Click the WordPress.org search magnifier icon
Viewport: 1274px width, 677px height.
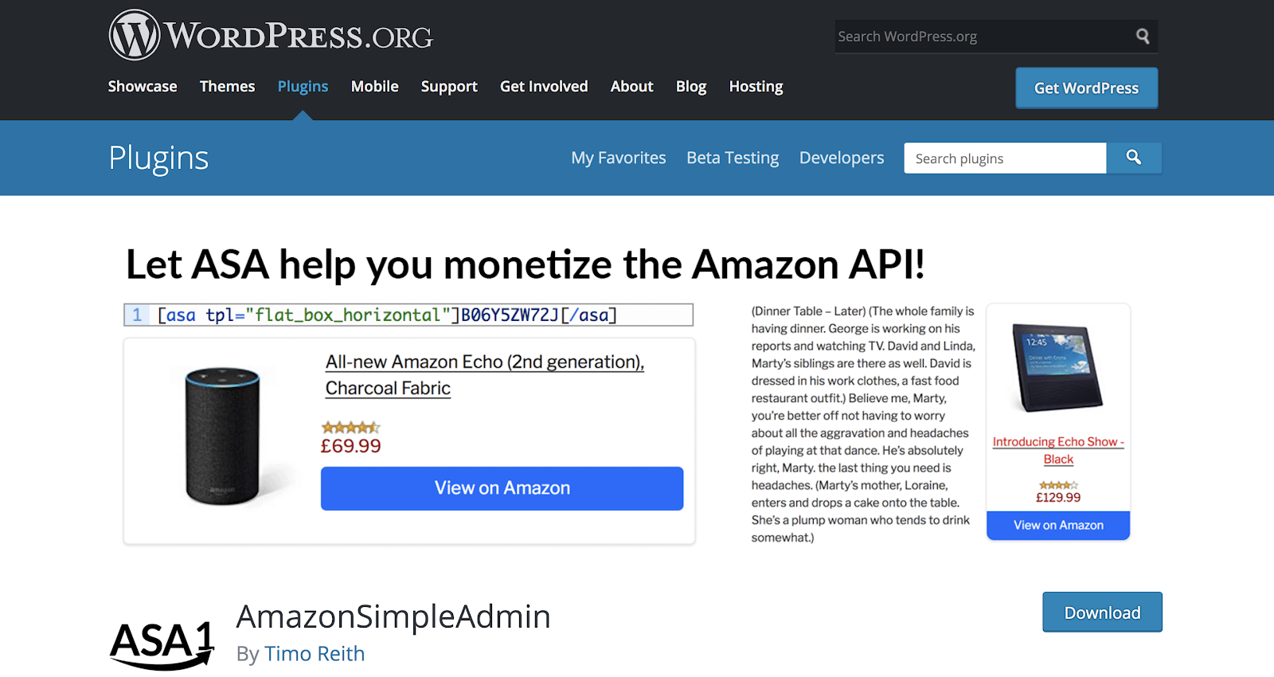point(1143,36)
